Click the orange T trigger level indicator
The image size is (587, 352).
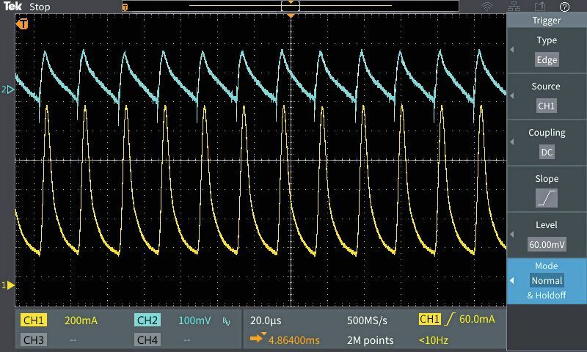22,24
